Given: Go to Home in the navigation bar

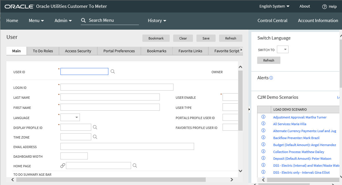Looking at the screenshot, I should point(12,21).
